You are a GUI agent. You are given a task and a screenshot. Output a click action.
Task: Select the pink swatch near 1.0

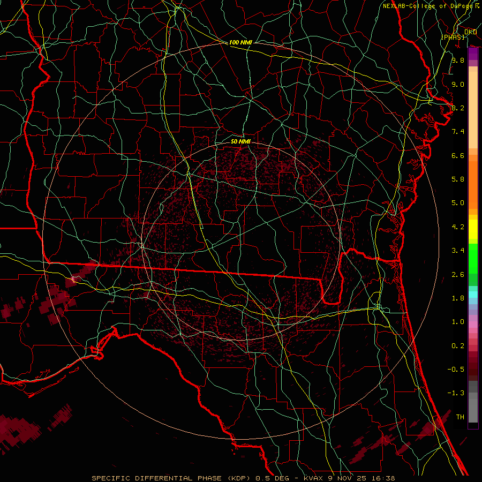click(473, 322)
